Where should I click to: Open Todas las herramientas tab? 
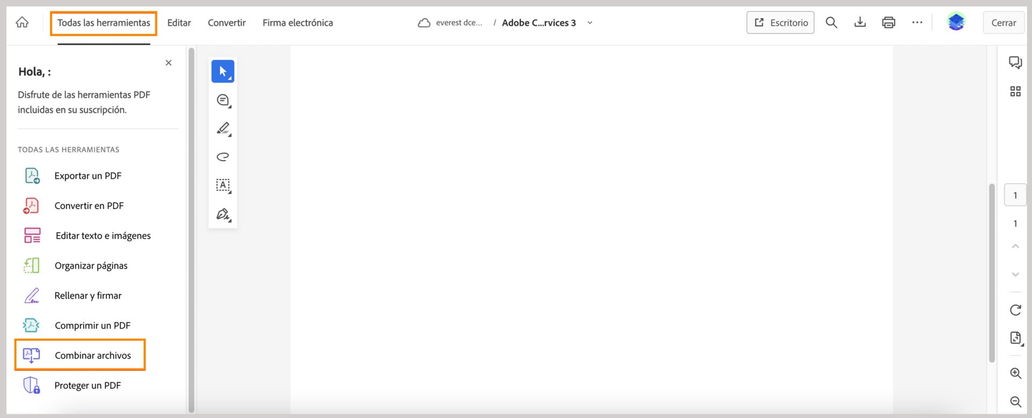[104, 23]
